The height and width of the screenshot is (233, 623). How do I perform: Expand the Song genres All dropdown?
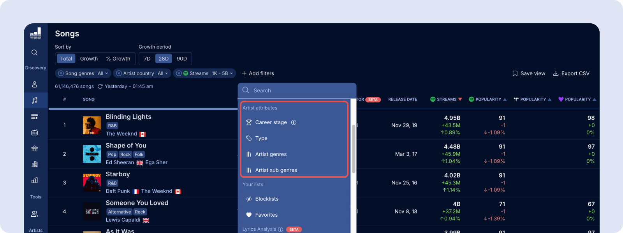[103, 73]
